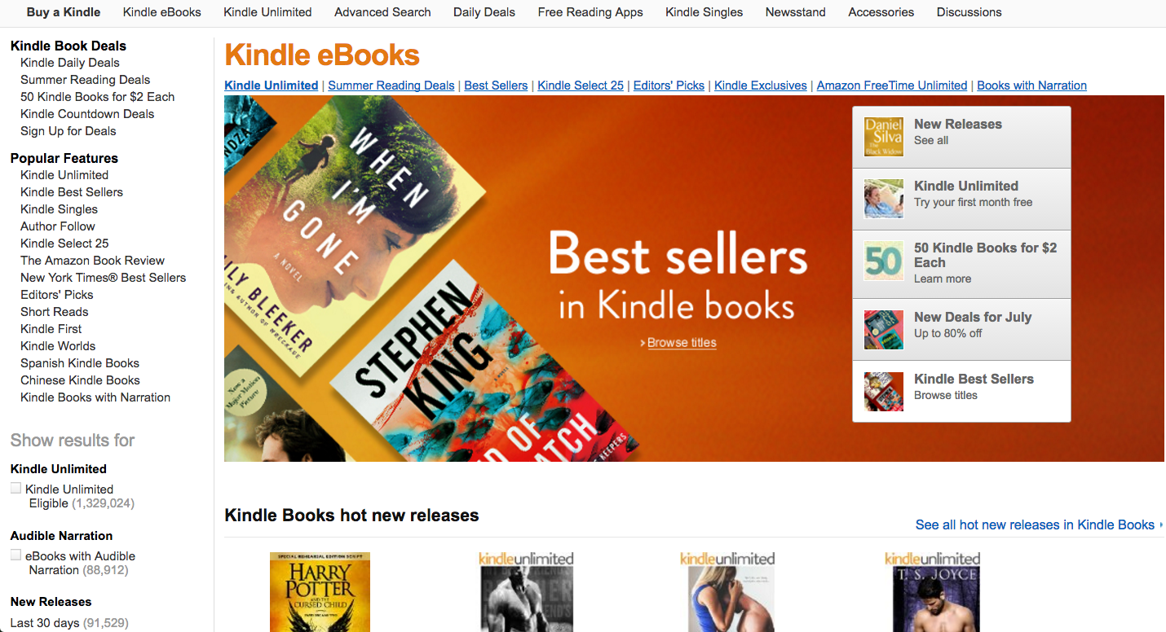Open the Harry Potter Cursed Child cover
Image resolution: width=1166 pixels, height=632 pixels.
click(320, 592)
